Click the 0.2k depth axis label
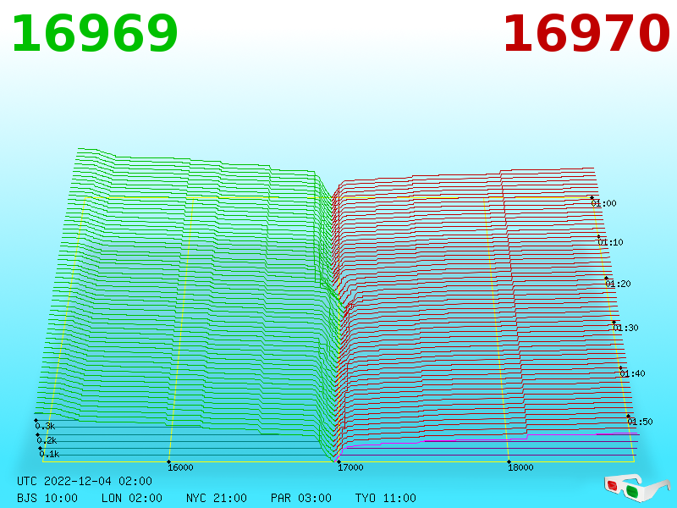This screenshot has height=508, width=677. (47, 440)
